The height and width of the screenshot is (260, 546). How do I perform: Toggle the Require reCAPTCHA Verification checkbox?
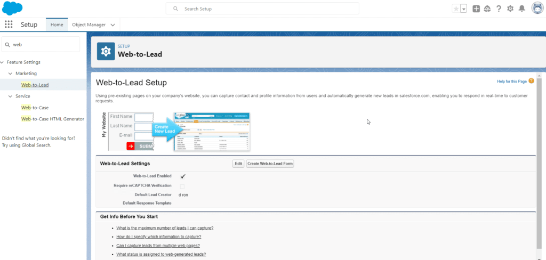[x=182, y=185]
